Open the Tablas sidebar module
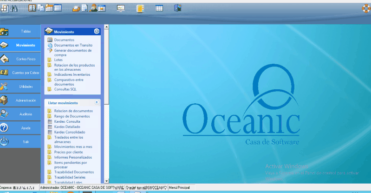Screen dimensions: 371x193 (x=20, y=32)
